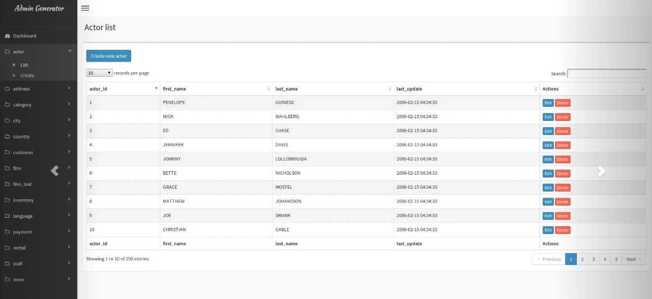
Task: Click the Next pagination button
Action: pos(633,259)
